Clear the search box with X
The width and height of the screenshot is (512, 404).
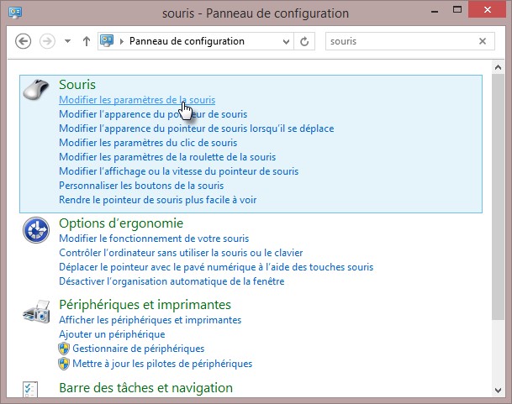tap(483, 41)
